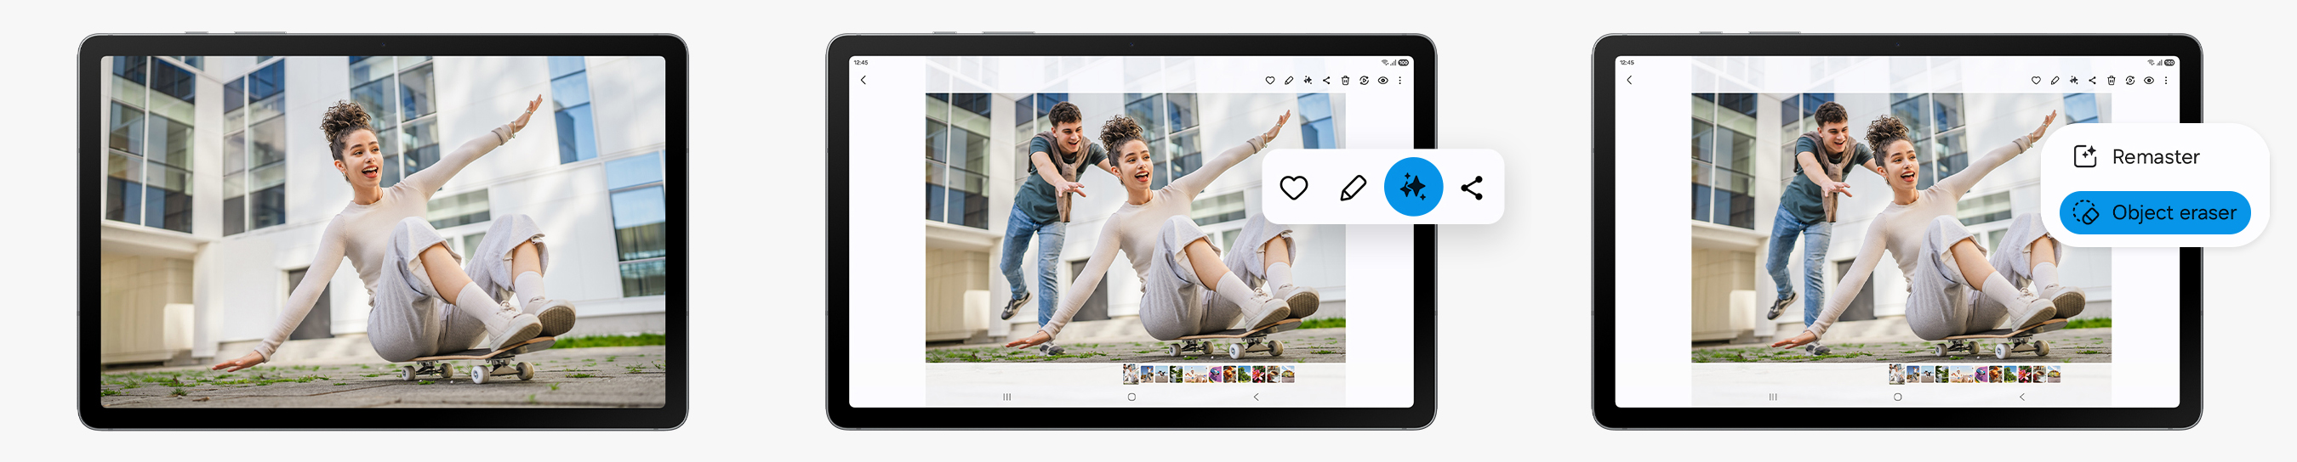2297x462 pixels.
Task: Tap the large share icon in popup
Action: point(1471,188)
